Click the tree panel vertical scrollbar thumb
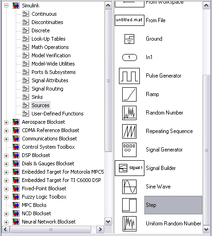Viewport: 212px width, 236px height. (x=108, y=81)
